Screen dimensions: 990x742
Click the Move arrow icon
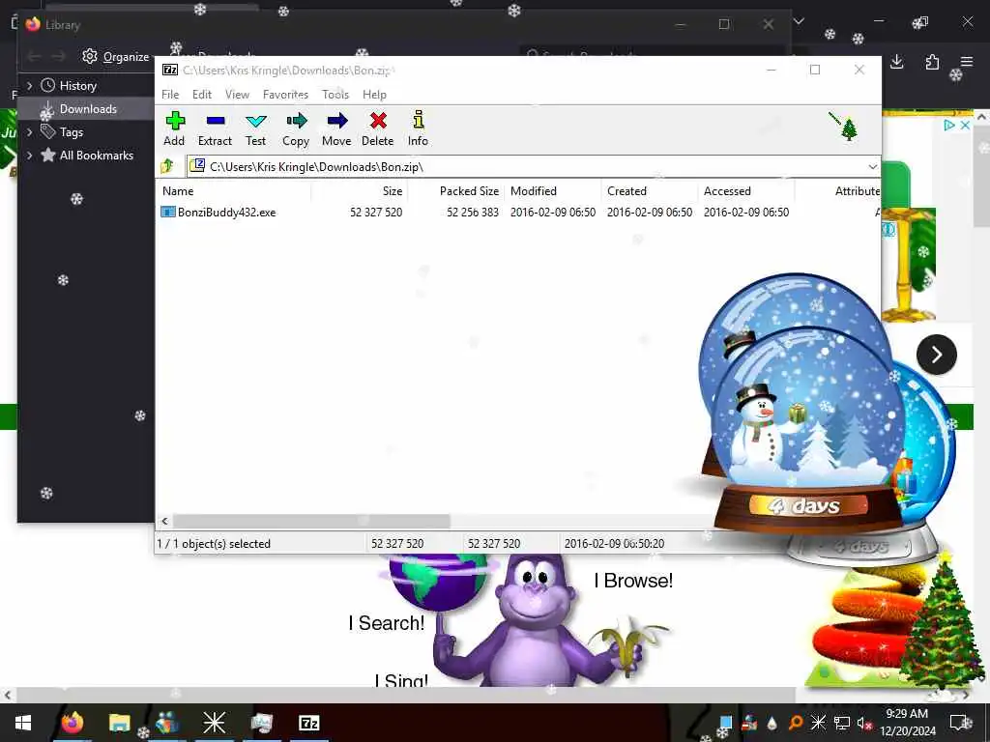tap(337, 121)
